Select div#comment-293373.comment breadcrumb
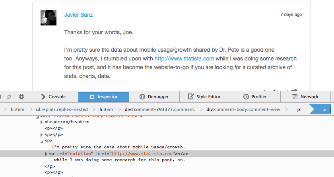 [x=160, y=109]
